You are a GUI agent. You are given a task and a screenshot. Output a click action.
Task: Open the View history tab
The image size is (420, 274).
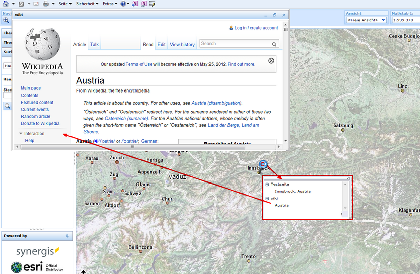tap(182, 45)
